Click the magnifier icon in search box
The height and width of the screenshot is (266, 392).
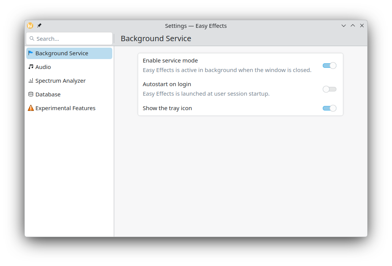32,38
